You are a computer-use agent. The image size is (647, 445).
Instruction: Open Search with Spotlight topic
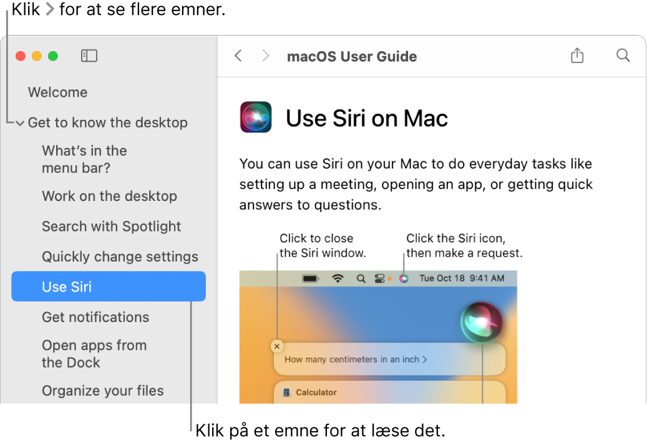coord(112,226)
